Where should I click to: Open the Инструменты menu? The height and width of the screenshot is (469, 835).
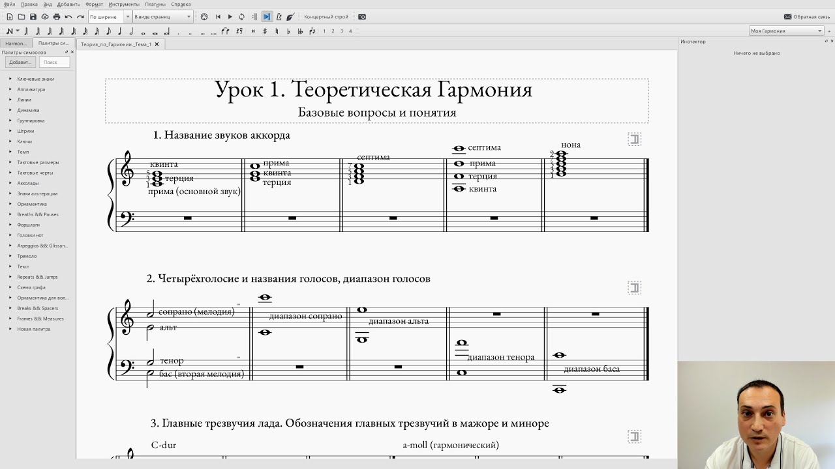tap(124, 4)
